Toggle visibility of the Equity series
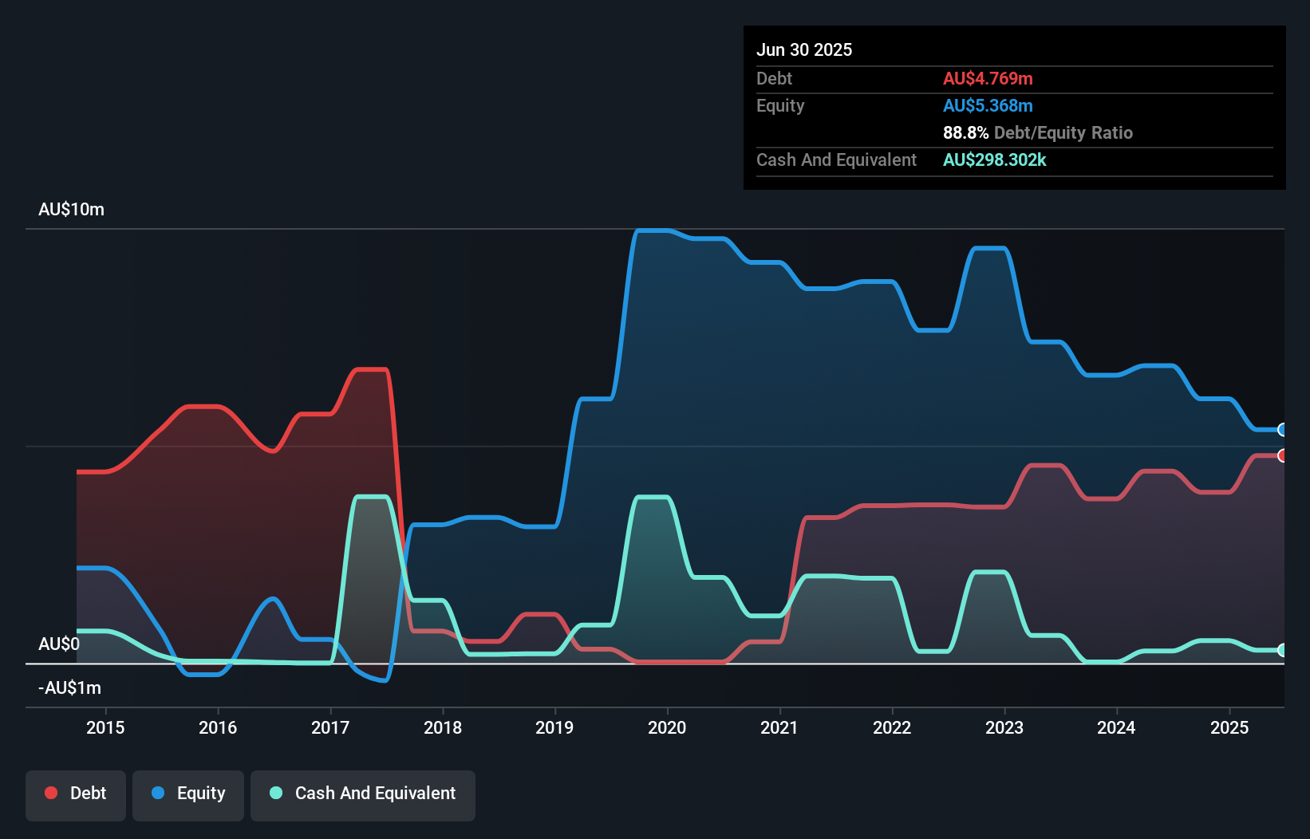Image resolution: width=1310 pixels, height=839 pixels. pos(187,794)
